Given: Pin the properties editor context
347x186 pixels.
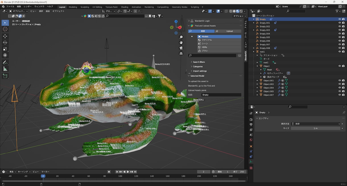Looking at the screenshot, I should 344,113.
